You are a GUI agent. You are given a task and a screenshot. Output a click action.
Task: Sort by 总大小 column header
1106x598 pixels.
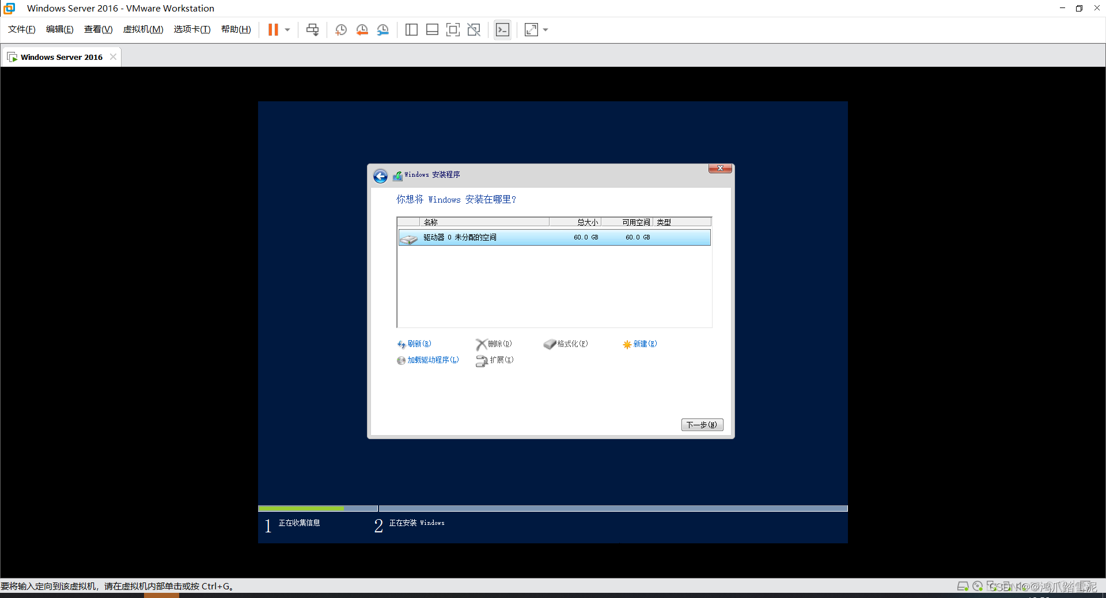(x=575, y=222)
